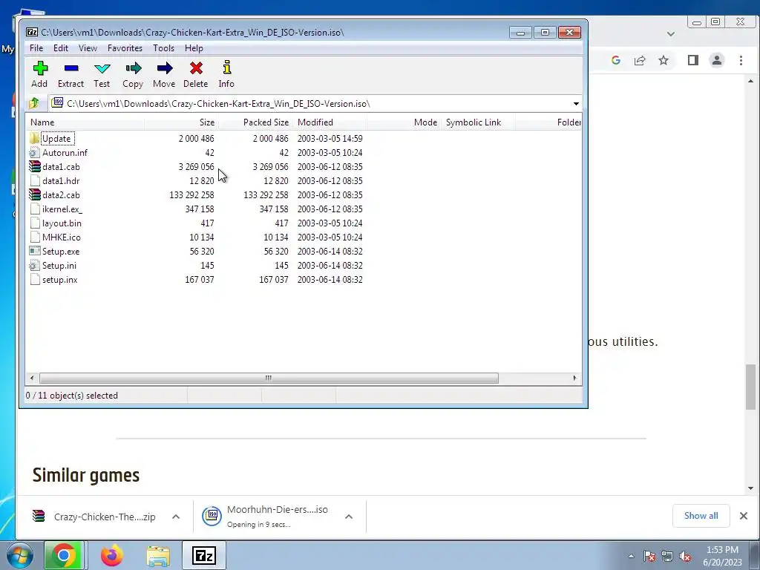This screenshot has width=760, height=570.
Task: Open the Edit menu
Action: pos(61,48)
